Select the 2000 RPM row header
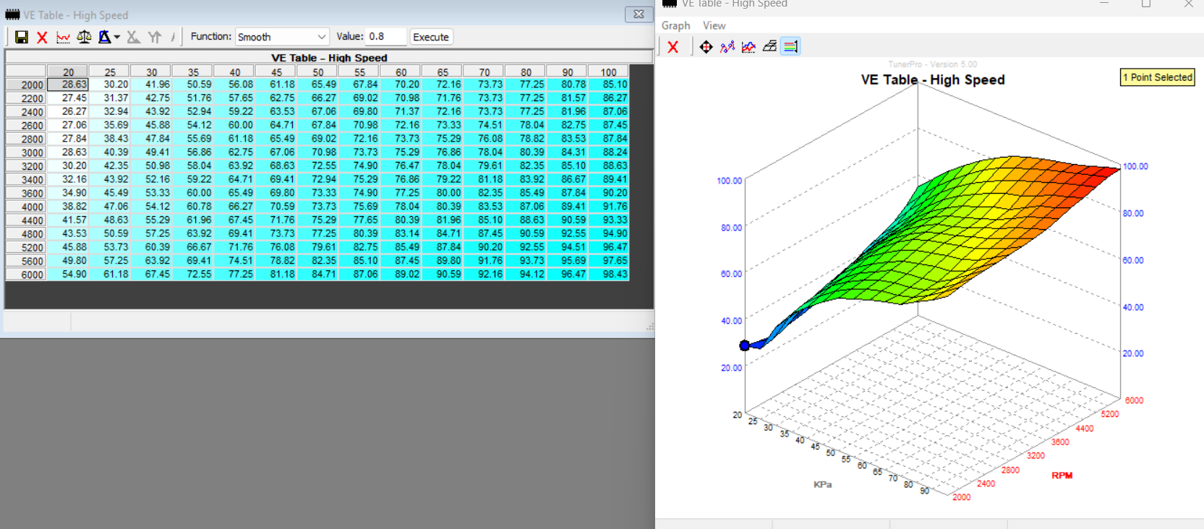Screen dimensions: 1204x529 pyautogui.click(x=26, y=85)
